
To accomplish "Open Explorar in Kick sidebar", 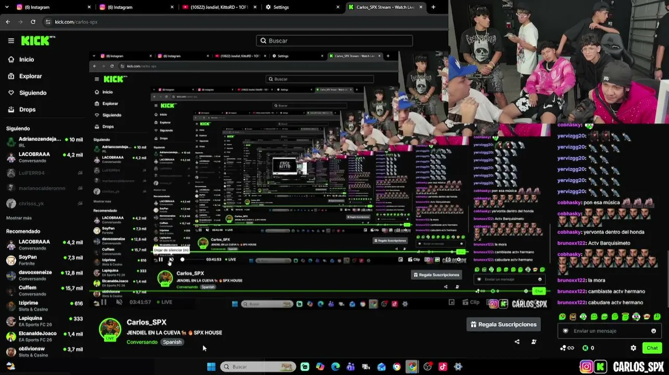I will [x=25, y=76].
